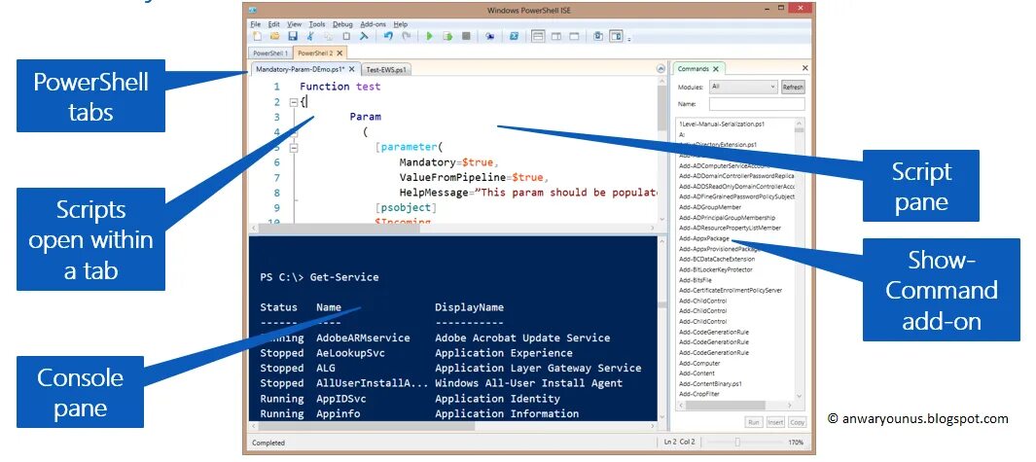This screenshot has height=462, width=1036.
Task: Toggle the Show Command Add-on toolbar button
Action: (616, 36)
